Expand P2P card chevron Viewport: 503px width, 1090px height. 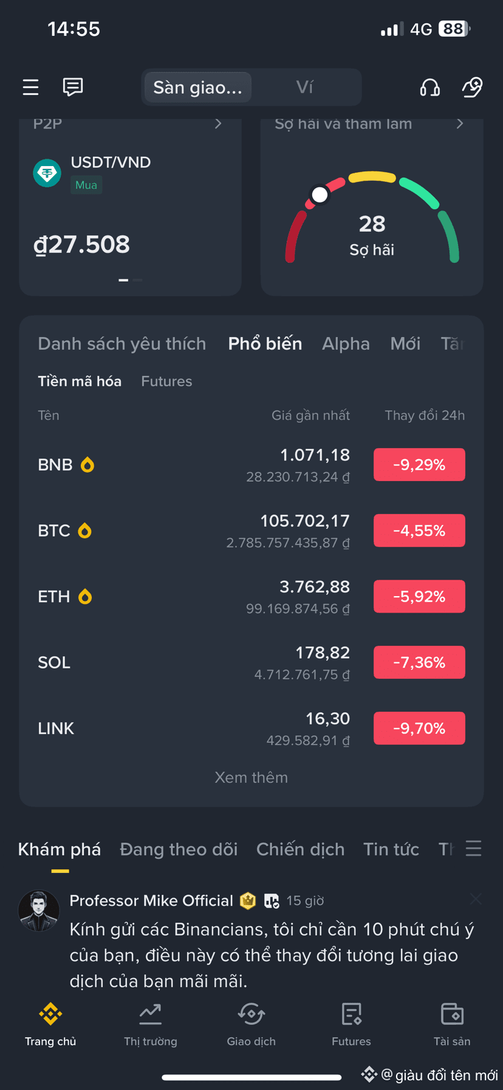click(x=218, y=124)
